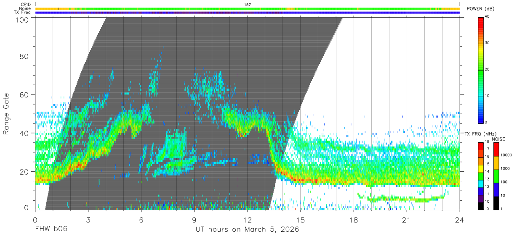Click the '1' tick on NOISE scale
This screenshot has height=238, width=517.
point(501,209)
